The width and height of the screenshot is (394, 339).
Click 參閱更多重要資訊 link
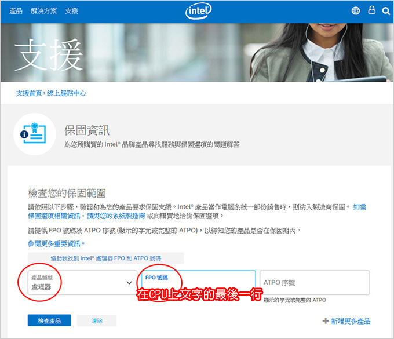[56, 243]
